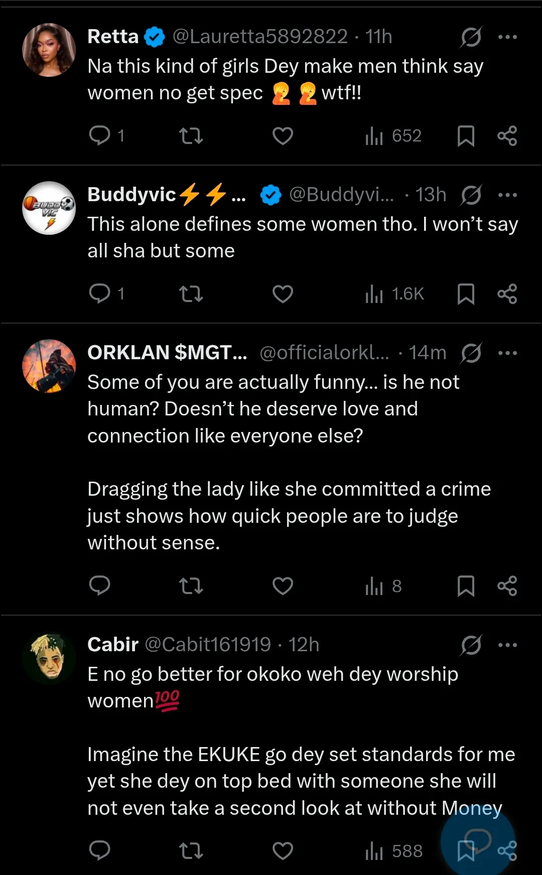
Task: Bookmark Buddyvic's tweet
Action: [x=466, y=294]
